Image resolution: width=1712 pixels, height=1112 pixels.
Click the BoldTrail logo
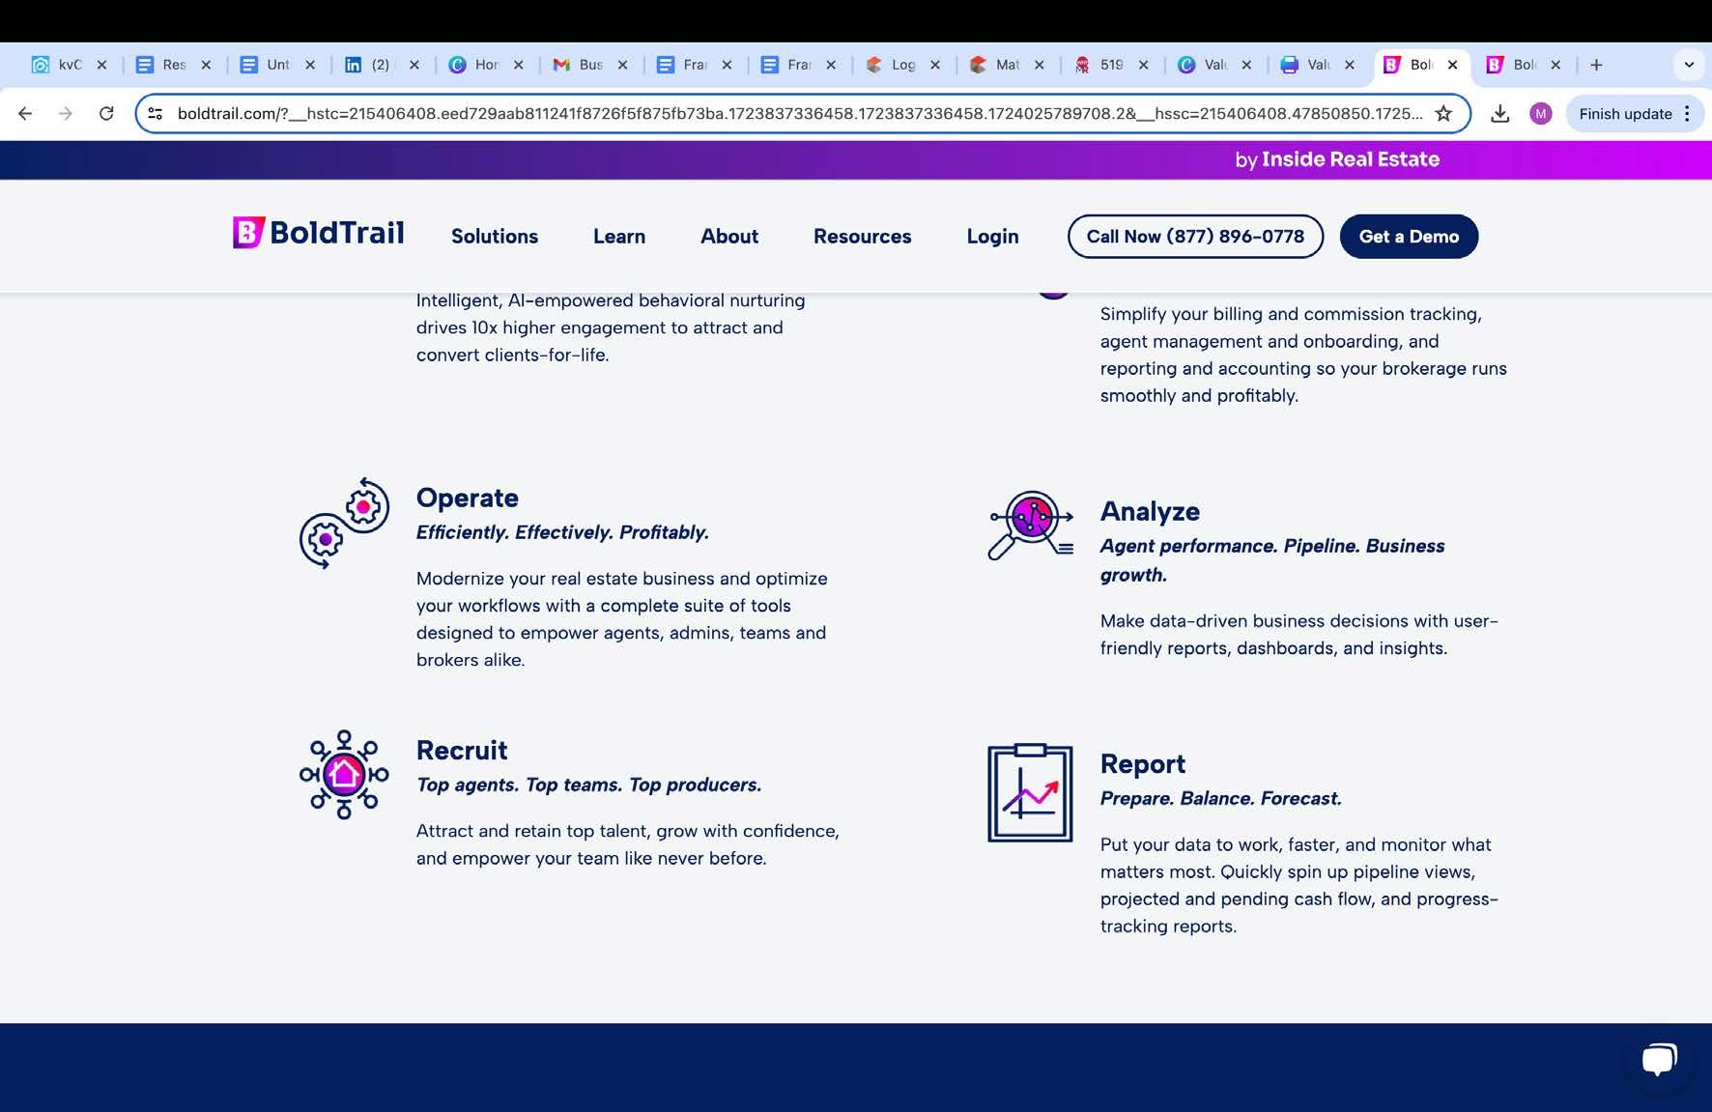tap(319, 233)
